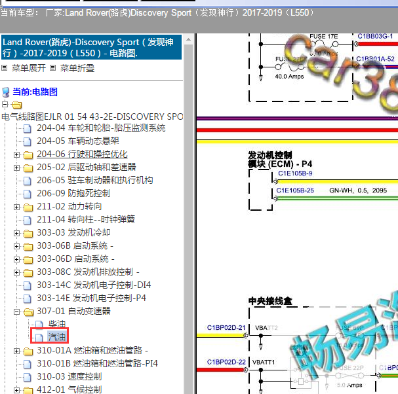Open 204-04 车轮和轮胎-胎压监测系统
This screenshot has width=398, height=394.
[101, 128]
